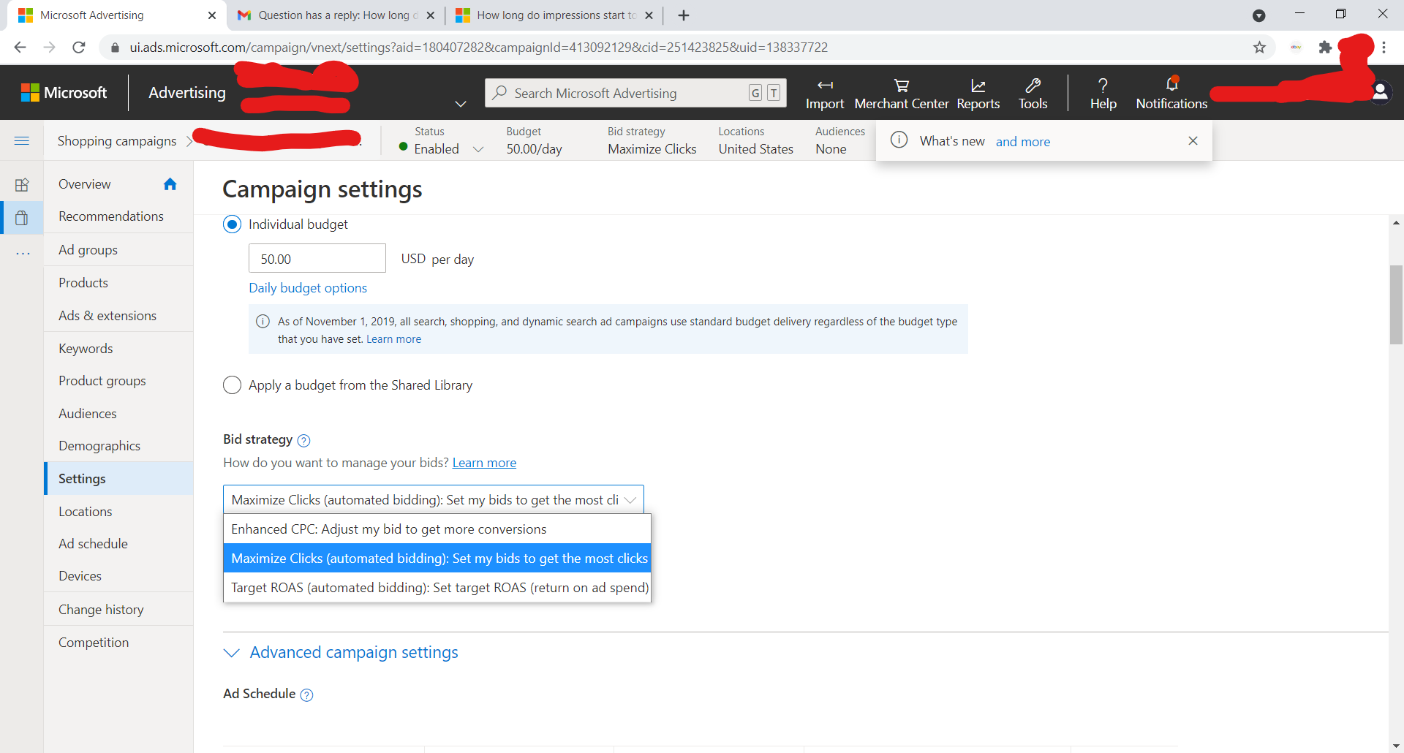The height and width of the screenshot is (753, 1404).
Task: Click the Overview home icon
Action: (170, 184)
